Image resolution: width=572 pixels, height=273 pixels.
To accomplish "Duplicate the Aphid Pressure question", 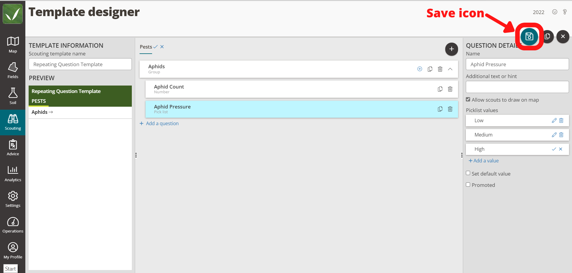I will tap(440, 109).
